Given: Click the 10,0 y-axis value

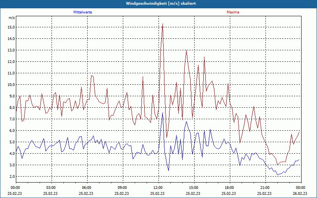Looking at the screenshot, I should pos(11,85).
